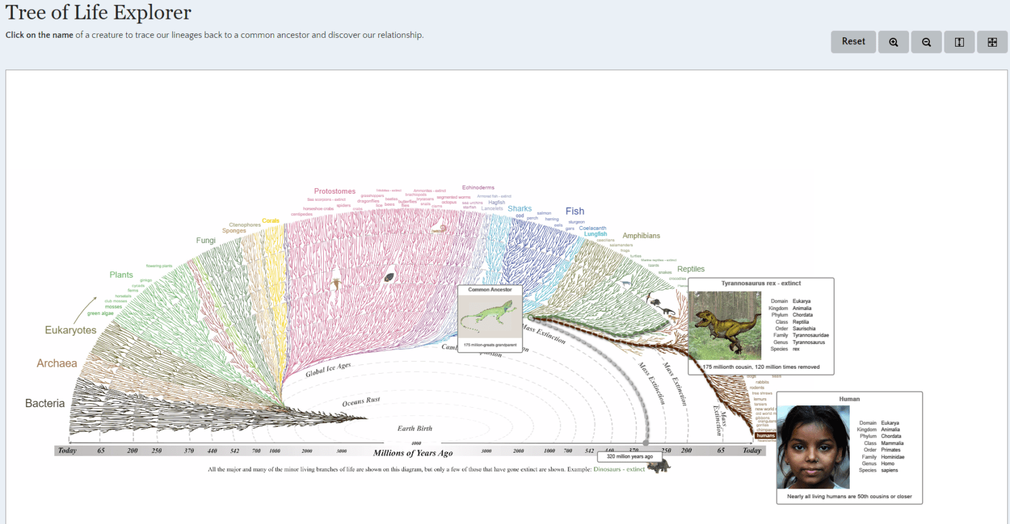The height and width of the screenshot is (524, 1010).
Task: Click the Archaea label
Action: [57, 364]
